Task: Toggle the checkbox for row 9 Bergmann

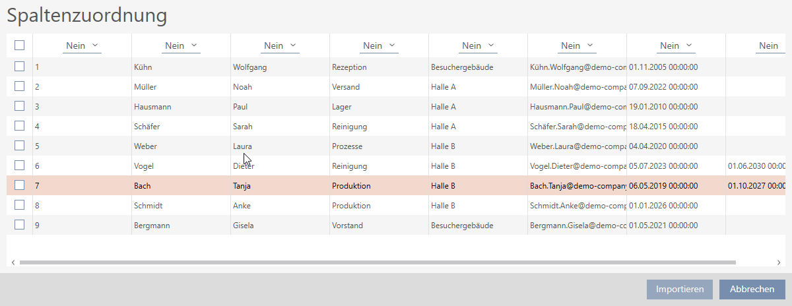Action: [x=19, y=225]
